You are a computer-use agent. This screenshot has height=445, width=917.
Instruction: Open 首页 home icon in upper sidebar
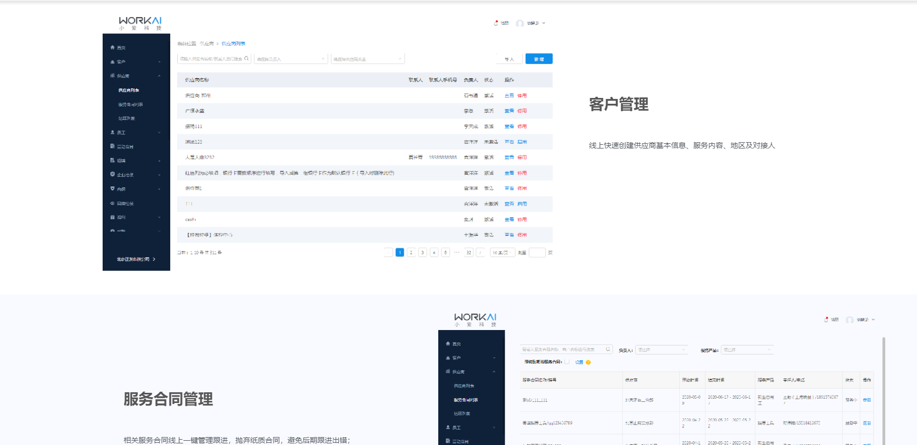point(112,47)
